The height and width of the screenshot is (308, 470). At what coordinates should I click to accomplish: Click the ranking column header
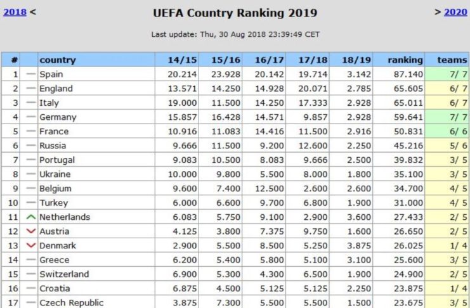click(405, 60)
